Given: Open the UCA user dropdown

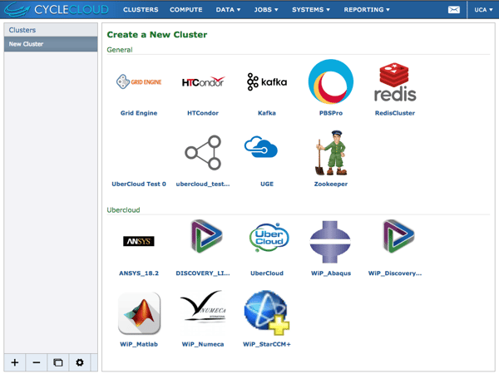Looking at the screenshot, I should click(483, 9).
